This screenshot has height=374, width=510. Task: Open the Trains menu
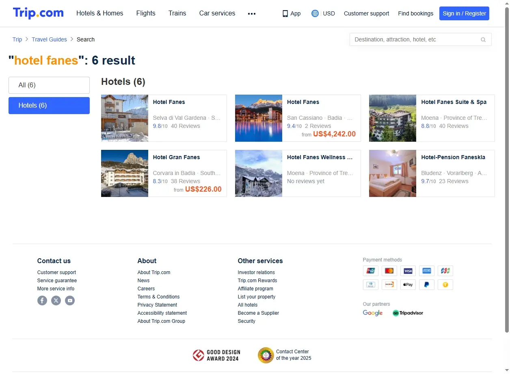click(177, 13)
